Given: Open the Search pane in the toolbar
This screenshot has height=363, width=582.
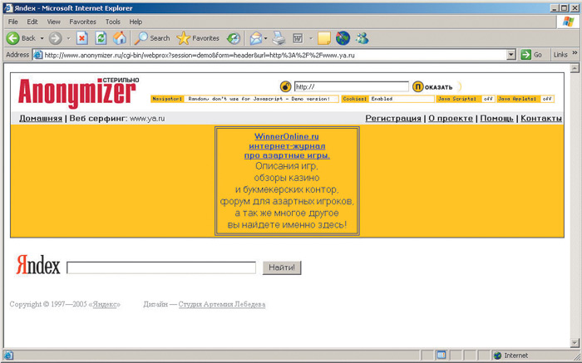Looking at the screenshot, I should (x=152, y=38).
